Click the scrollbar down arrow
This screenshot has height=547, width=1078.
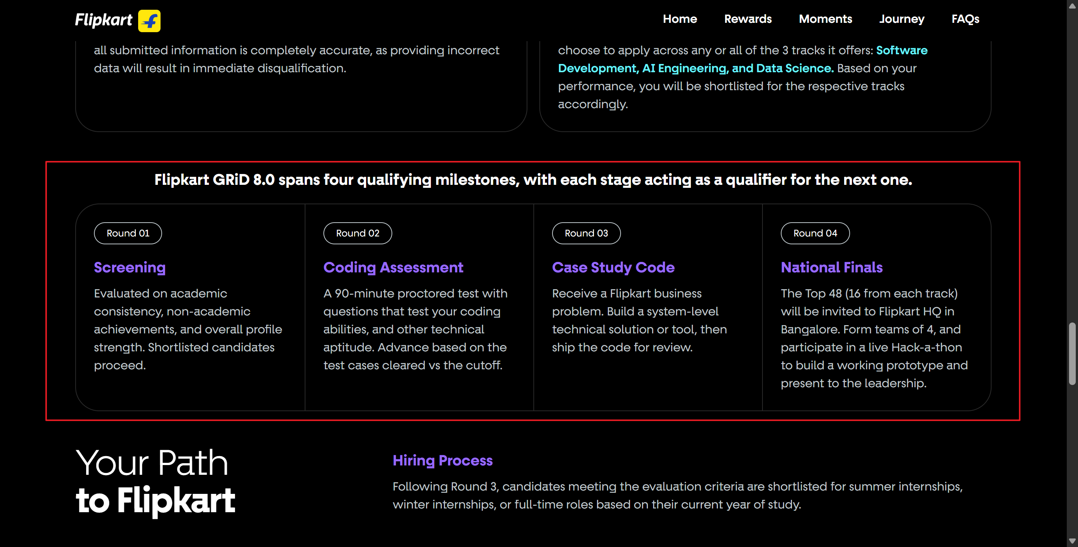tap(1072, 541)
